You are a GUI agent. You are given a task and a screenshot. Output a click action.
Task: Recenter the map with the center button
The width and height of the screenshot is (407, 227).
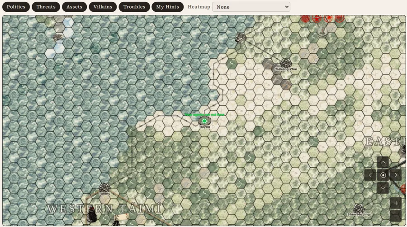(383, 175)
